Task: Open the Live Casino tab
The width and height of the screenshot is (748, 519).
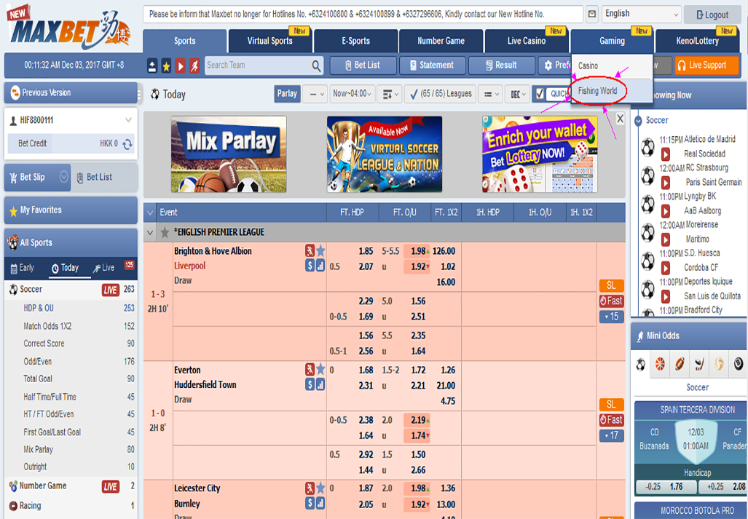Action: (526, 41)
